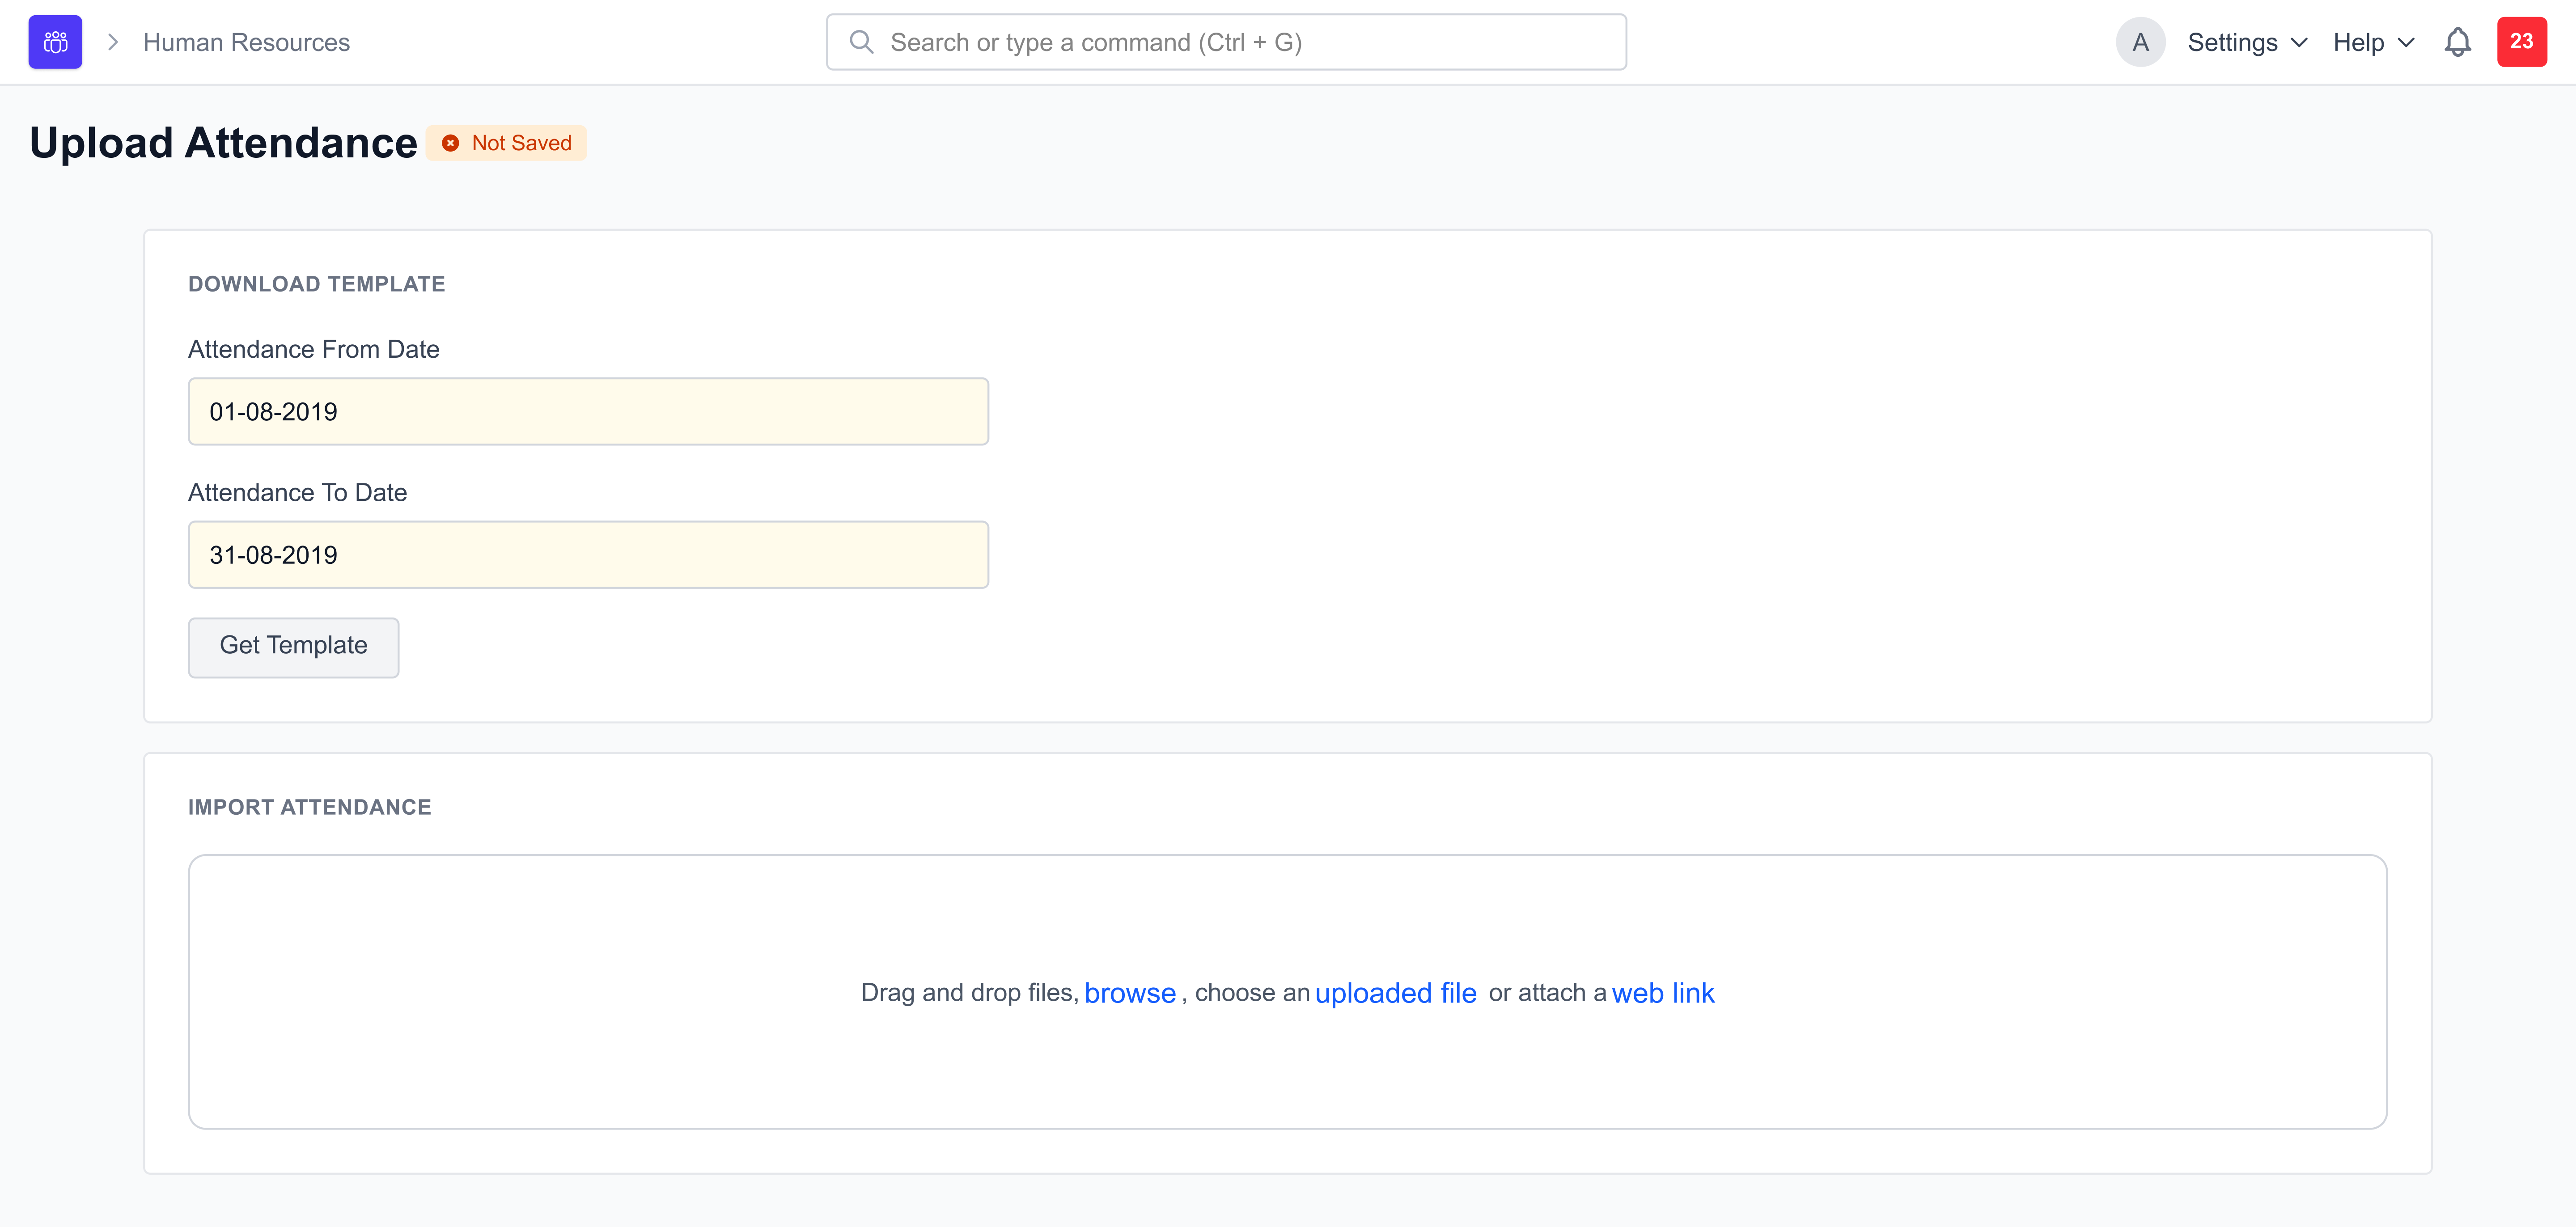Open the user avatar menu

pos(2140,41)
